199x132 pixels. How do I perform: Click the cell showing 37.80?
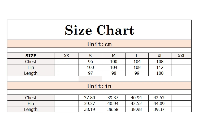[90, 98]
